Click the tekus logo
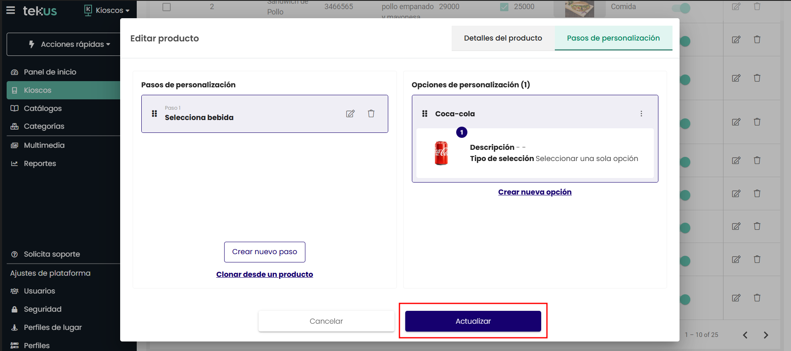The image size is (791, 351). [40, 11]
